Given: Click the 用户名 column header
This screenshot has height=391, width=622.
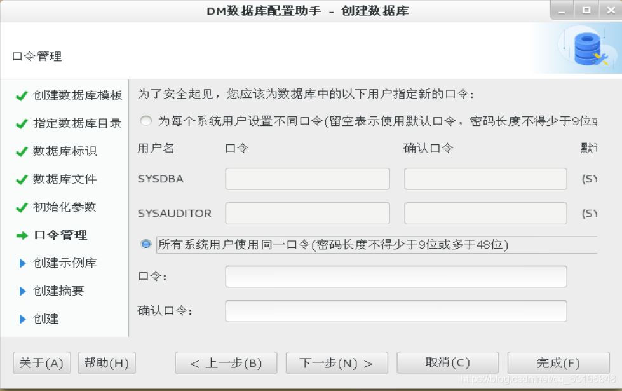Looking at the screenshot, I should [x=156, y=148].
